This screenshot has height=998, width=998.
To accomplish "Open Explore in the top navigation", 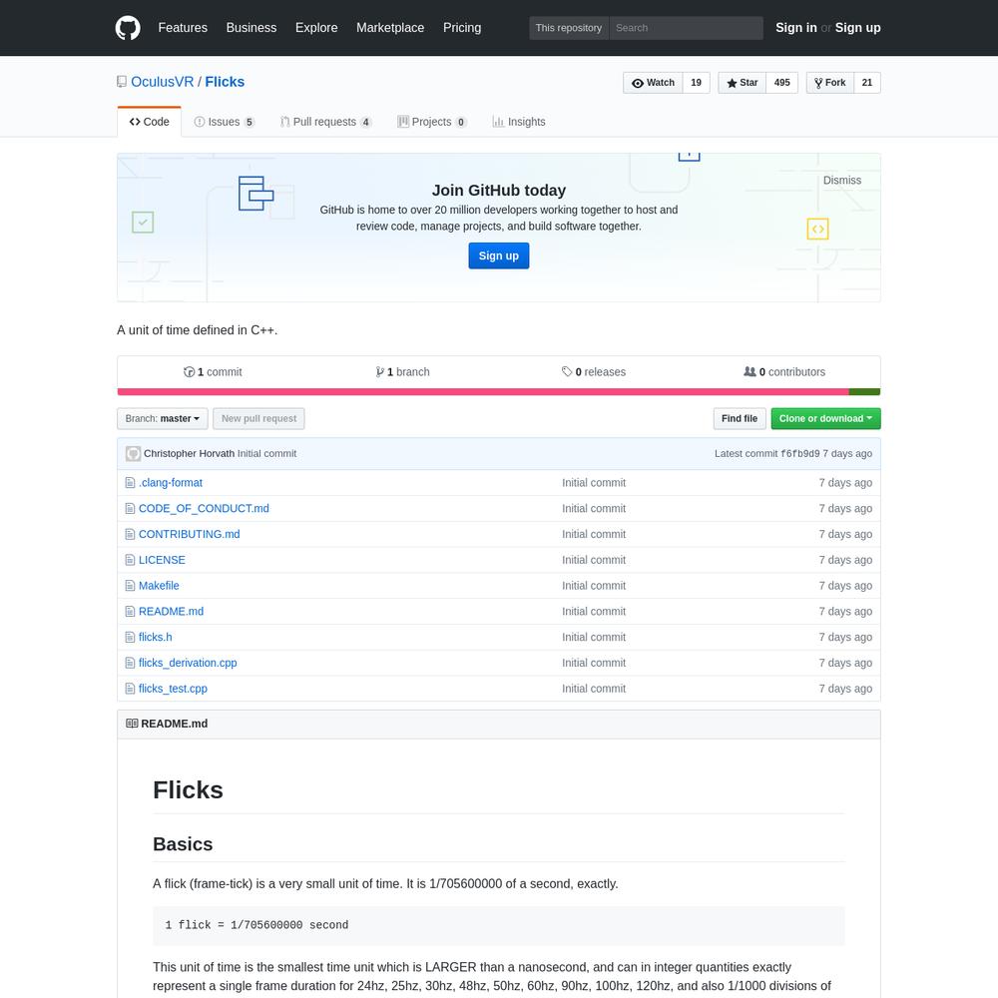I will click(316, 28).
